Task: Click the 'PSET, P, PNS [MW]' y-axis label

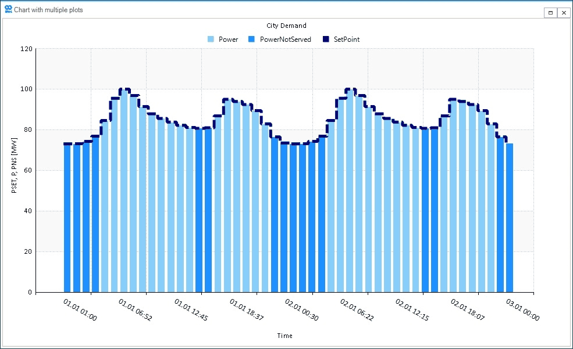Action: [x=15, y=170]
